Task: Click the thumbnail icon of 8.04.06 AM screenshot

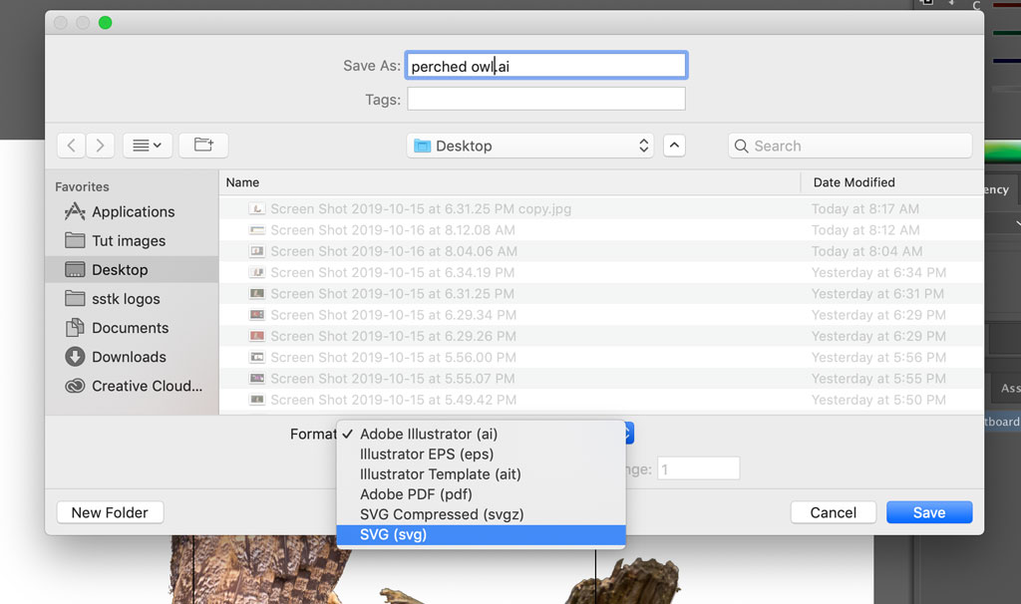Action: 257,251
